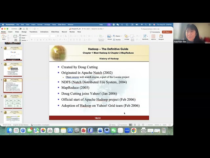The width and height of the screenshot is (210, 158).
Task: Toggle the AutoSave switch
Action: point(20,29)
